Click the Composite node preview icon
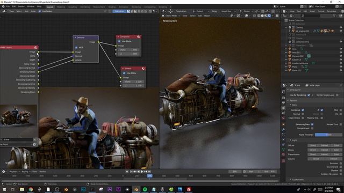This screenshot has height=193, width=344. (139, 36)
